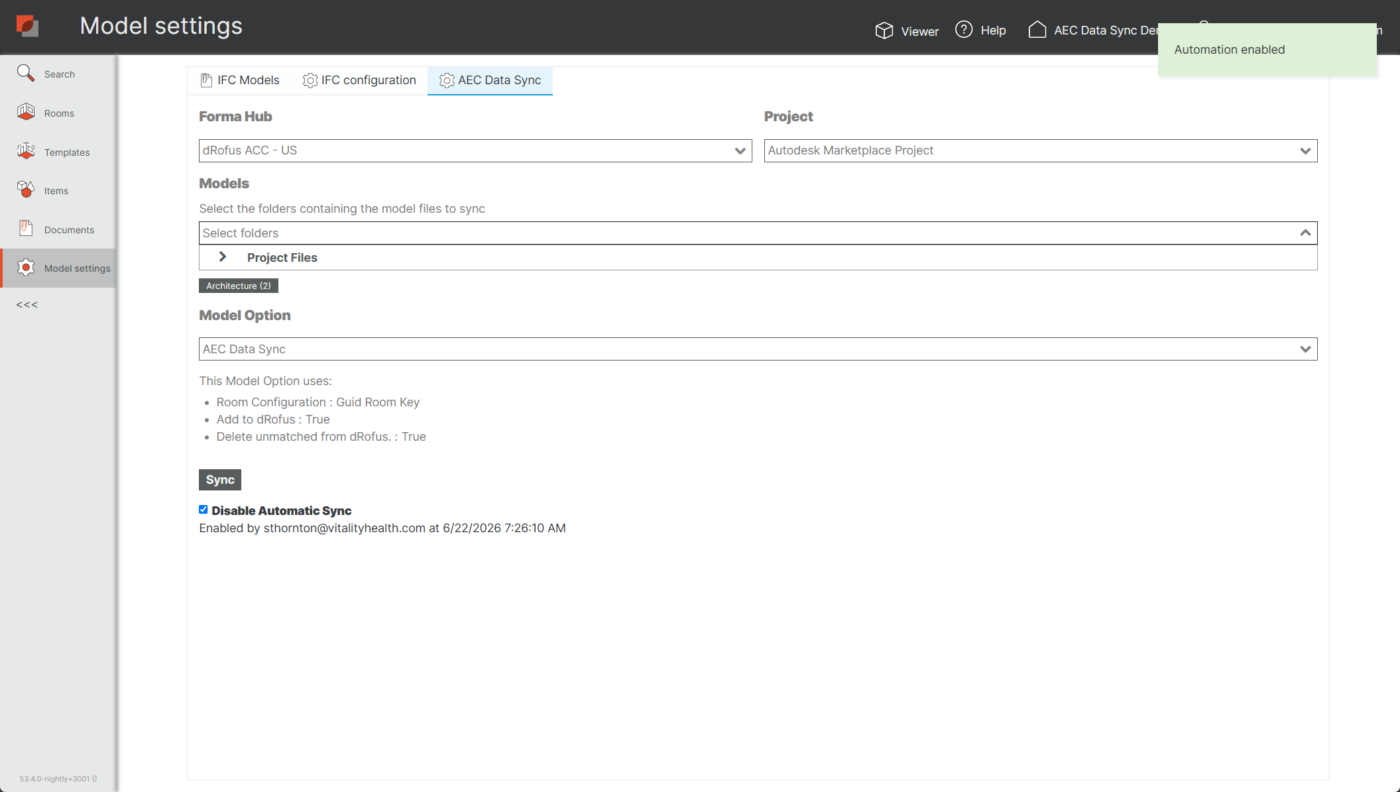1400x792 pixels.
Task: Click the Model settings page title
Action: [161, 26]
